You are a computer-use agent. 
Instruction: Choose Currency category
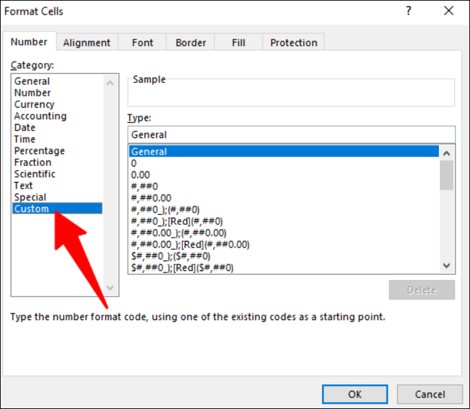[x=34, y=104]
